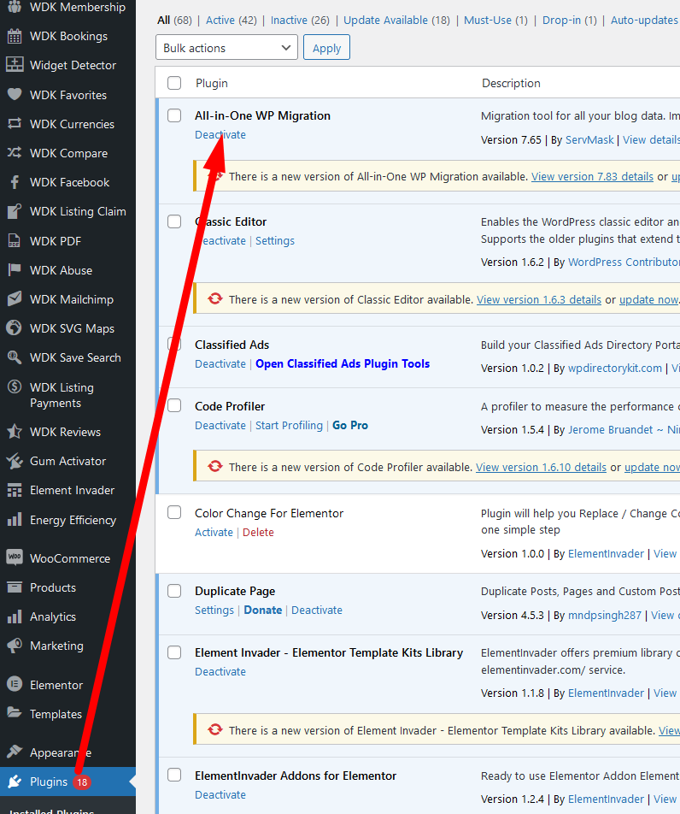Click the WDK Abuse flag icon

pyautogui.click(x=15, y=270)
